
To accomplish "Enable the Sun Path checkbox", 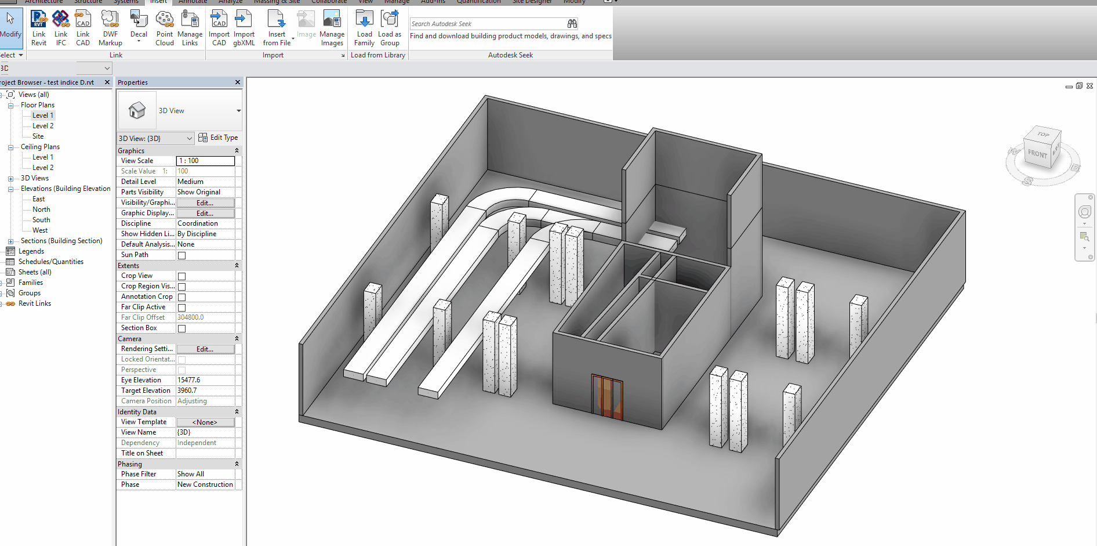I will [181, 255].
